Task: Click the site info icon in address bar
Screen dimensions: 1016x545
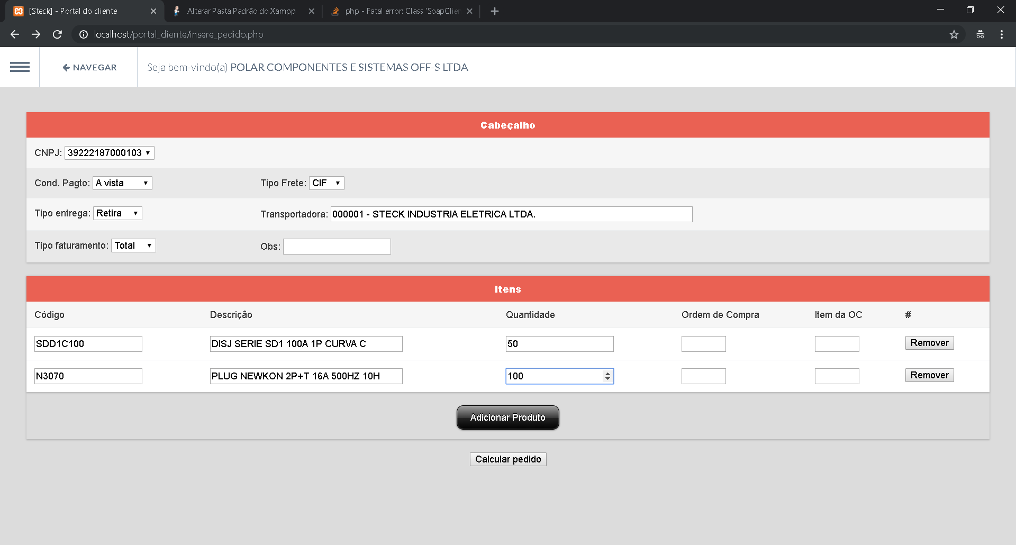Action: pyautogui.click(x=83, y=34)
